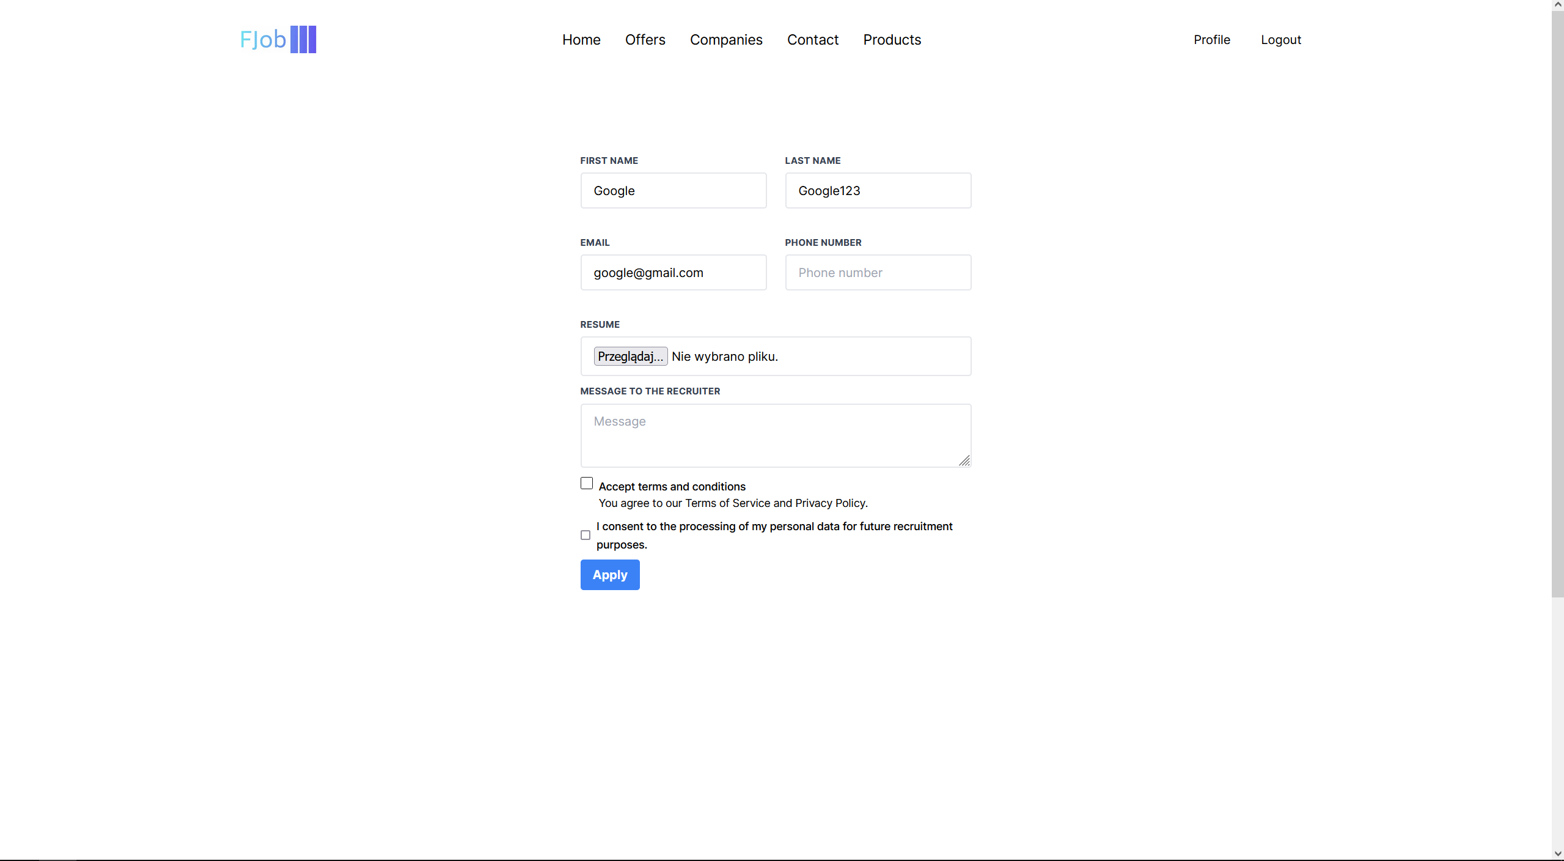
Task: Click the scrollbar down arrow
Action: [1557, 854]
